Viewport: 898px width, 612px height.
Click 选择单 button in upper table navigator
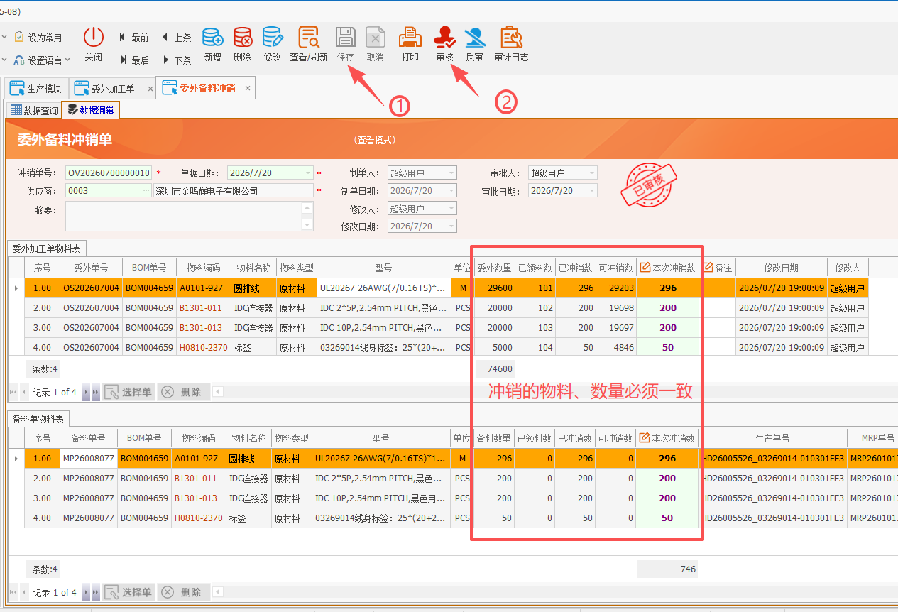click(x=128, y=392)
